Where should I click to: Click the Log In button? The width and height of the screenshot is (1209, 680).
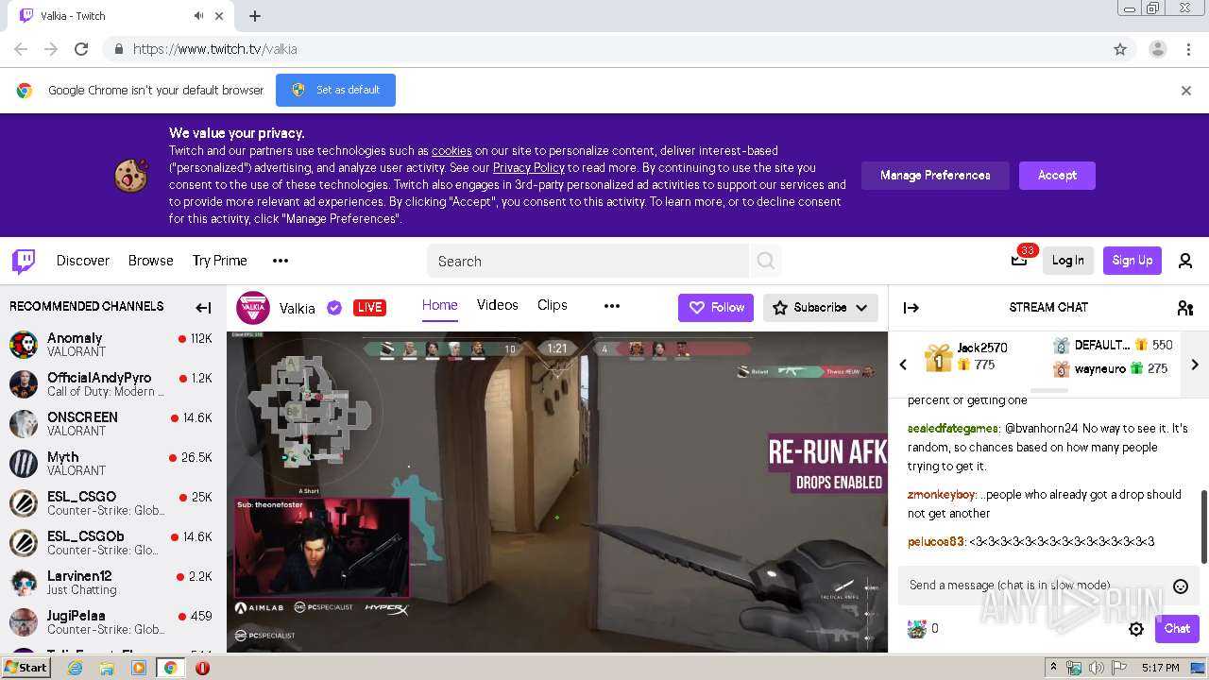[x=1068, y=261]
